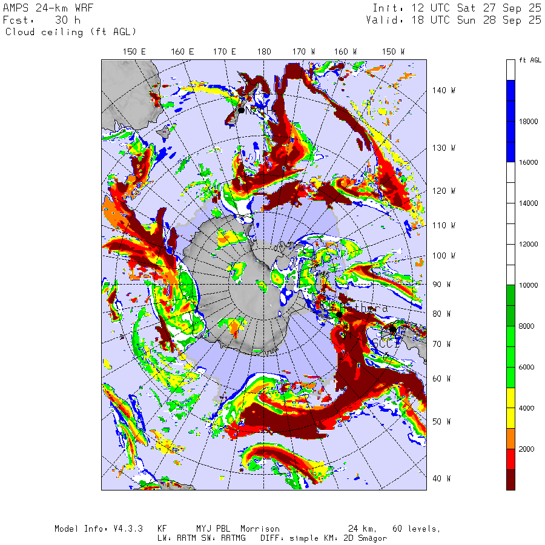545x545 pixels.
Task: Click the '130 W' longitude label
Action: point(444,148)
